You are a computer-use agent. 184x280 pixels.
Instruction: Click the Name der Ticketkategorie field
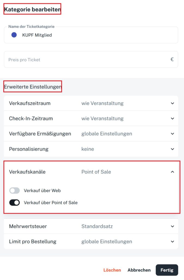coord(91,35)
